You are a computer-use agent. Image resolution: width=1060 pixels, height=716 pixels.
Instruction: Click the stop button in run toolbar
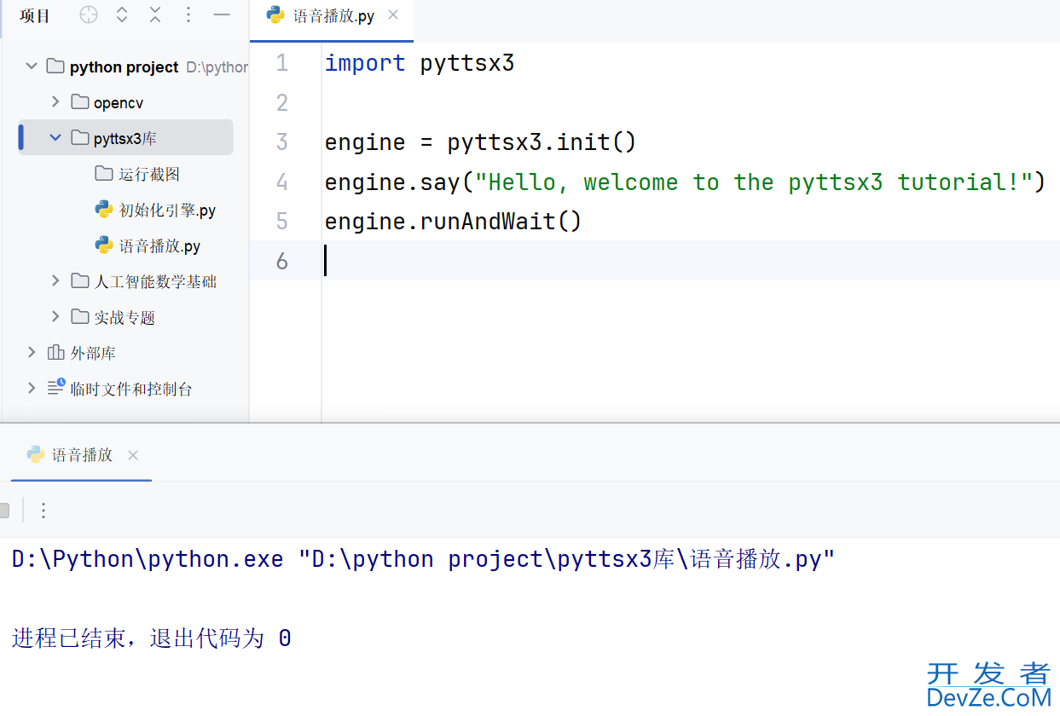(4, 511)
